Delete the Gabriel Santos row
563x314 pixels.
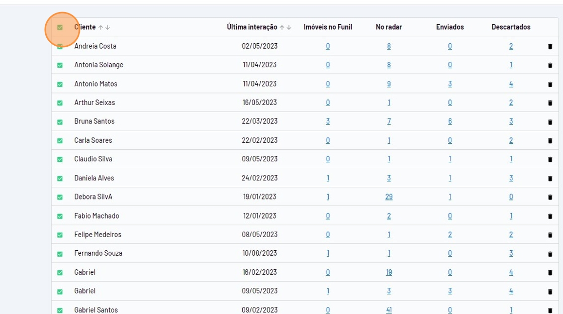tap(549, 310)
